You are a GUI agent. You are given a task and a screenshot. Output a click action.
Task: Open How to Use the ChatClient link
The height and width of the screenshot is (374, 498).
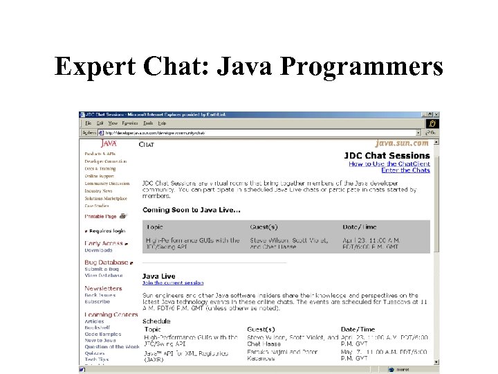[389, 163]
